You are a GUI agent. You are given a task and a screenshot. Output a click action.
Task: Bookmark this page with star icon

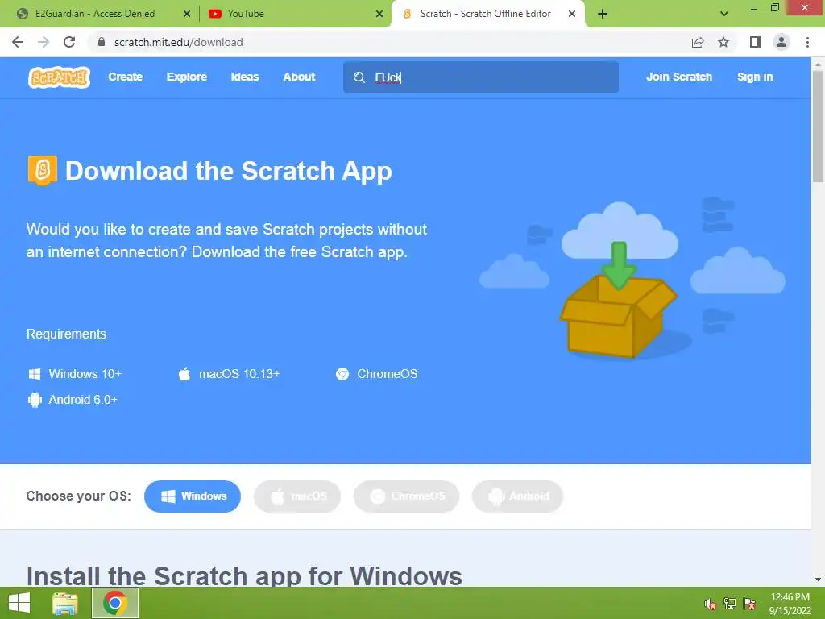[723, 42]
